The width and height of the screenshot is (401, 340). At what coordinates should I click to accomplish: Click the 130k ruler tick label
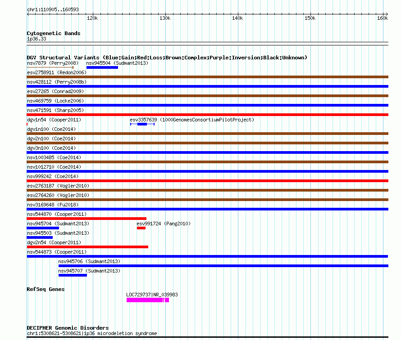165,18
